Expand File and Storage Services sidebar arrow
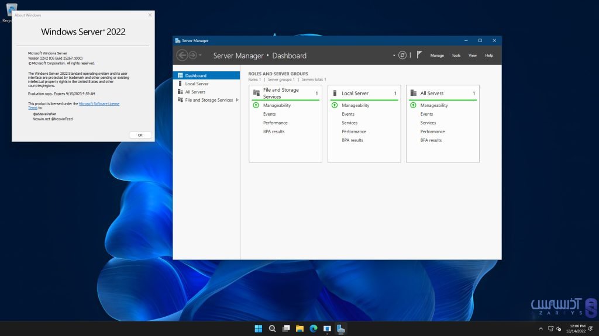 237,100
